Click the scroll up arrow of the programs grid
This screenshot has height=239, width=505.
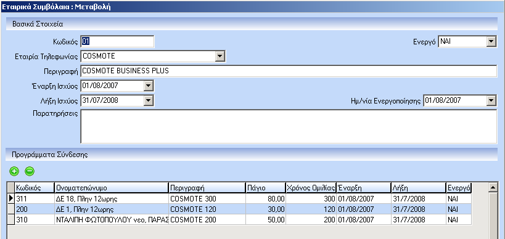point(493,187)
